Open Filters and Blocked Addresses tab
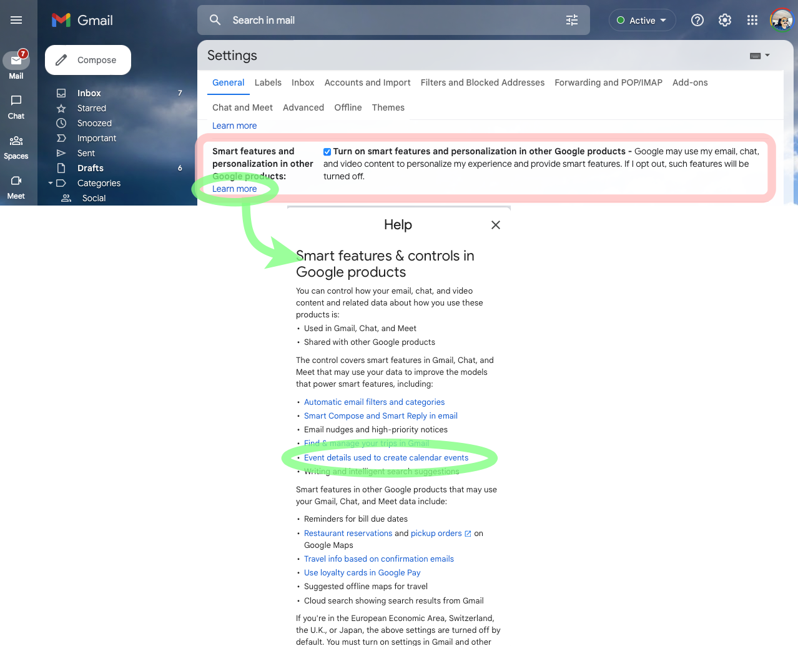 (483, 82)
